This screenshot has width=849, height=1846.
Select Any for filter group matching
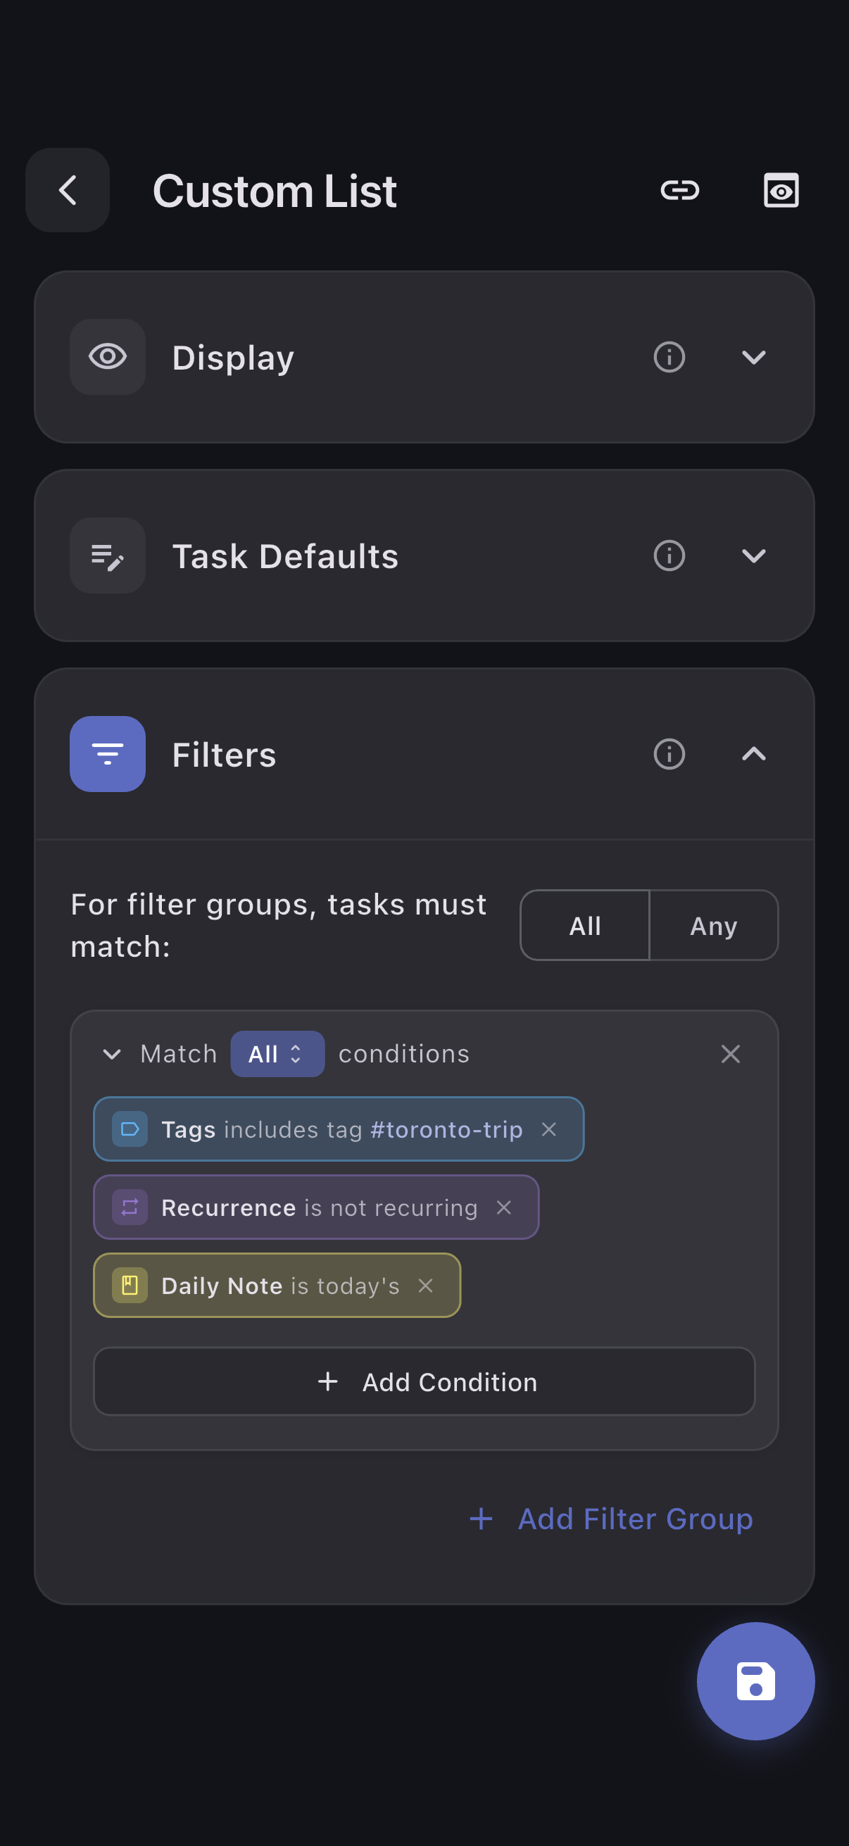coord(714,925)
